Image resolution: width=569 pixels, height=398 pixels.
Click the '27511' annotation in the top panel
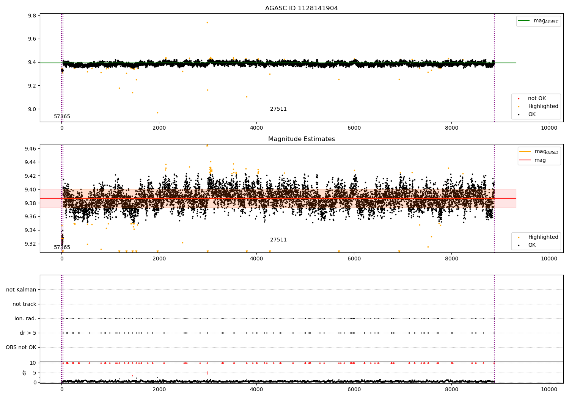coord(278,109)
